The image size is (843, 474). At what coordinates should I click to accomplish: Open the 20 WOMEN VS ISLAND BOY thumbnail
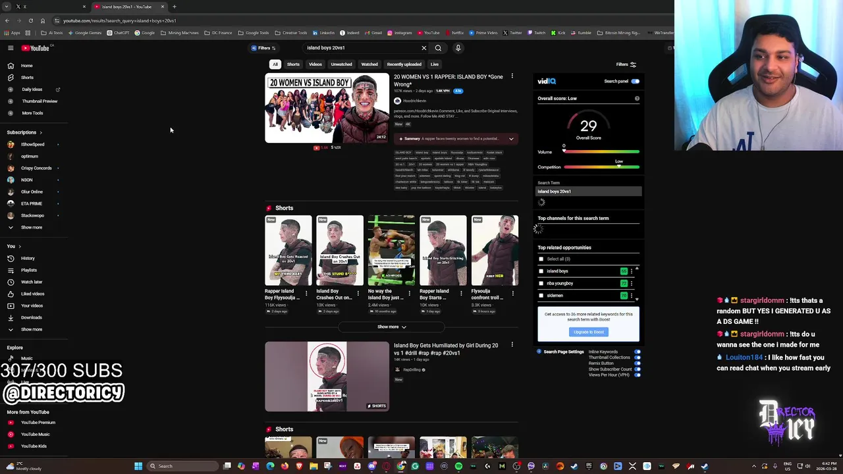[327, 108]
